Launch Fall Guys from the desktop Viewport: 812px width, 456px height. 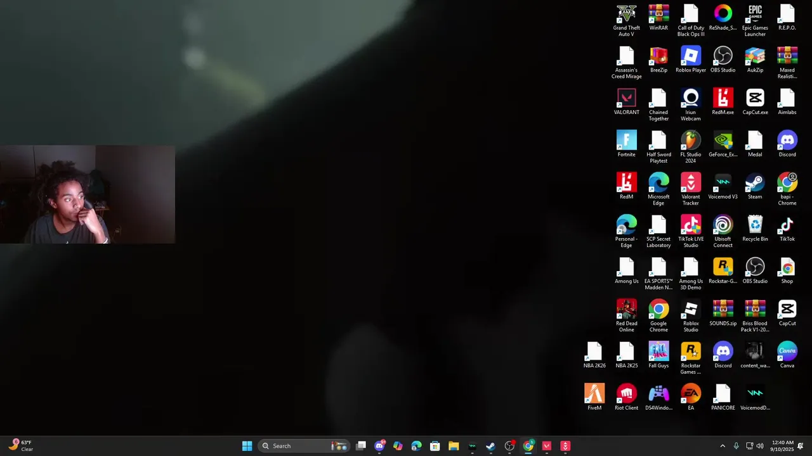(x=658, y=355)
